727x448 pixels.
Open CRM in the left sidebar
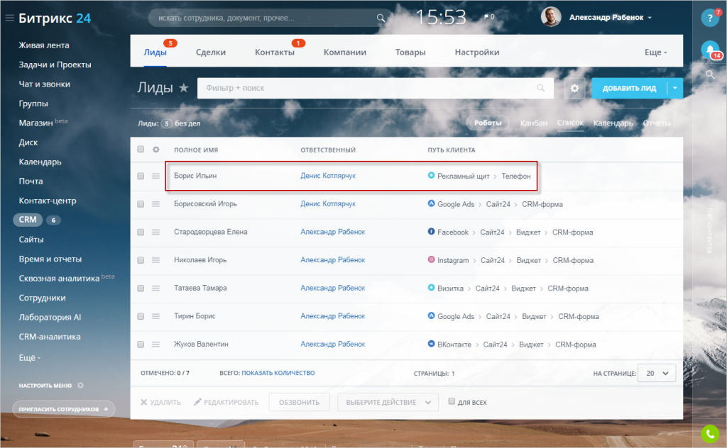(28, 220)
